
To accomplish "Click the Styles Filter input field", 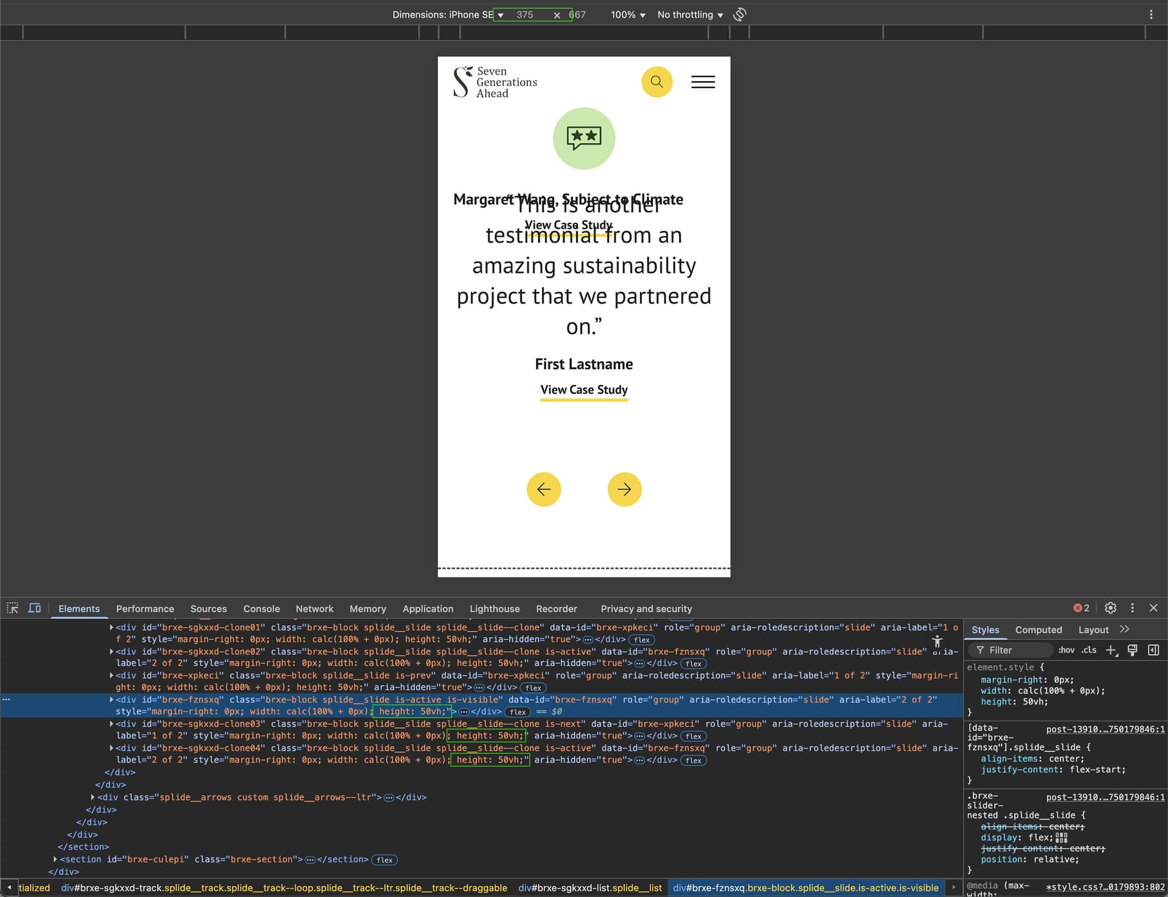I will click(1010, 651).
